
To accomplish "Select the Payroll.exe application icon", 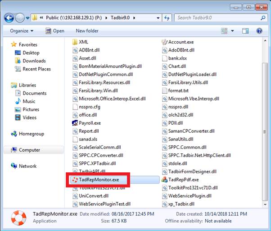I will pos(75,123).
